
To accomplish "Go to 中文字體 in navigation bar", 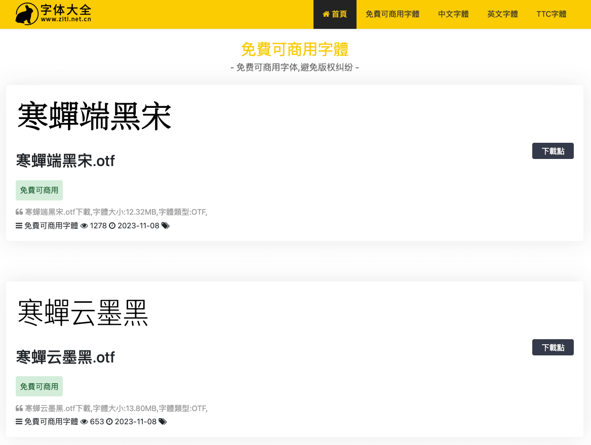I will point(453,14).
